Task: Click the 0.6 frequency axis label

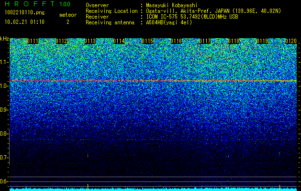Action: click(x=4, y=181)
